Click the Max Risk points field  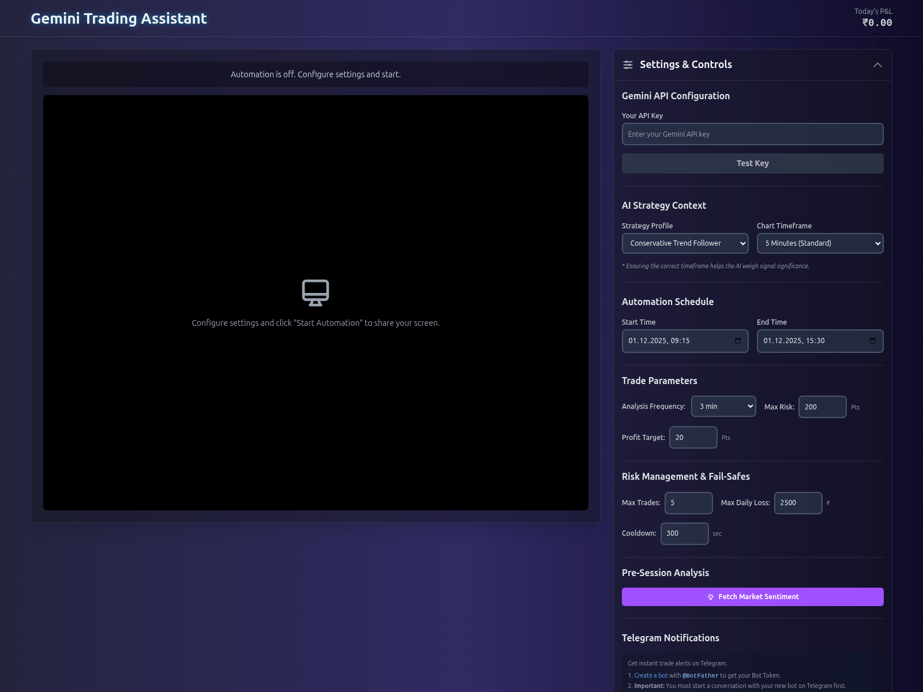point(823,407)
